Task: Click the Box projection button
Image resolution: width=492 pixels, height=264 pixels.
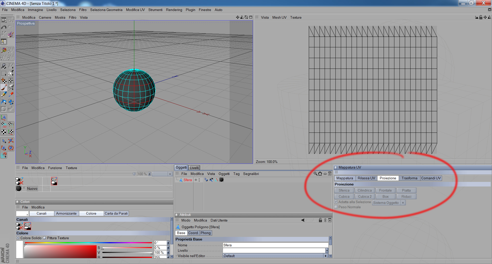Action: pyautogui.click(x=385, y=196)
